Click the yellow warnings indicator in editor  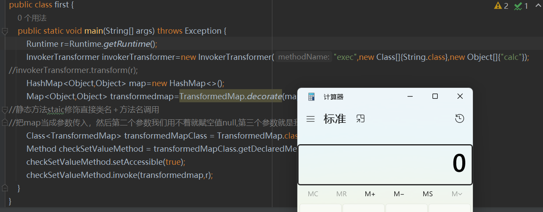(x=501, y=6)
